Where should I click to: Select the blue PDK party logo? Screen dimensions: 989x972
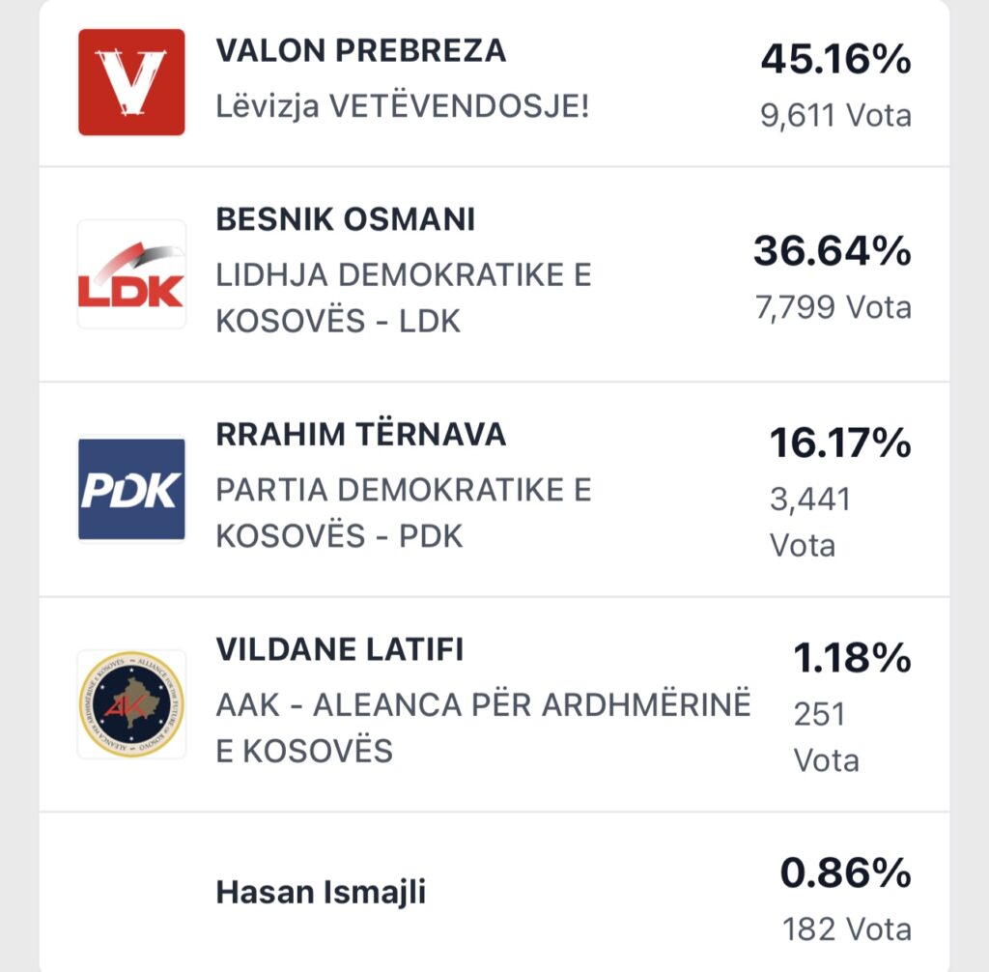(131, 489)
